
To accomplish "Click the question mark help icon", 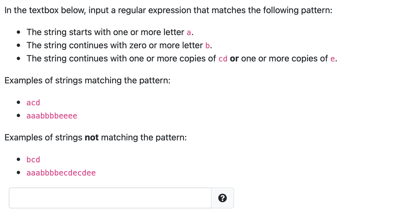I will coord(223,198).
